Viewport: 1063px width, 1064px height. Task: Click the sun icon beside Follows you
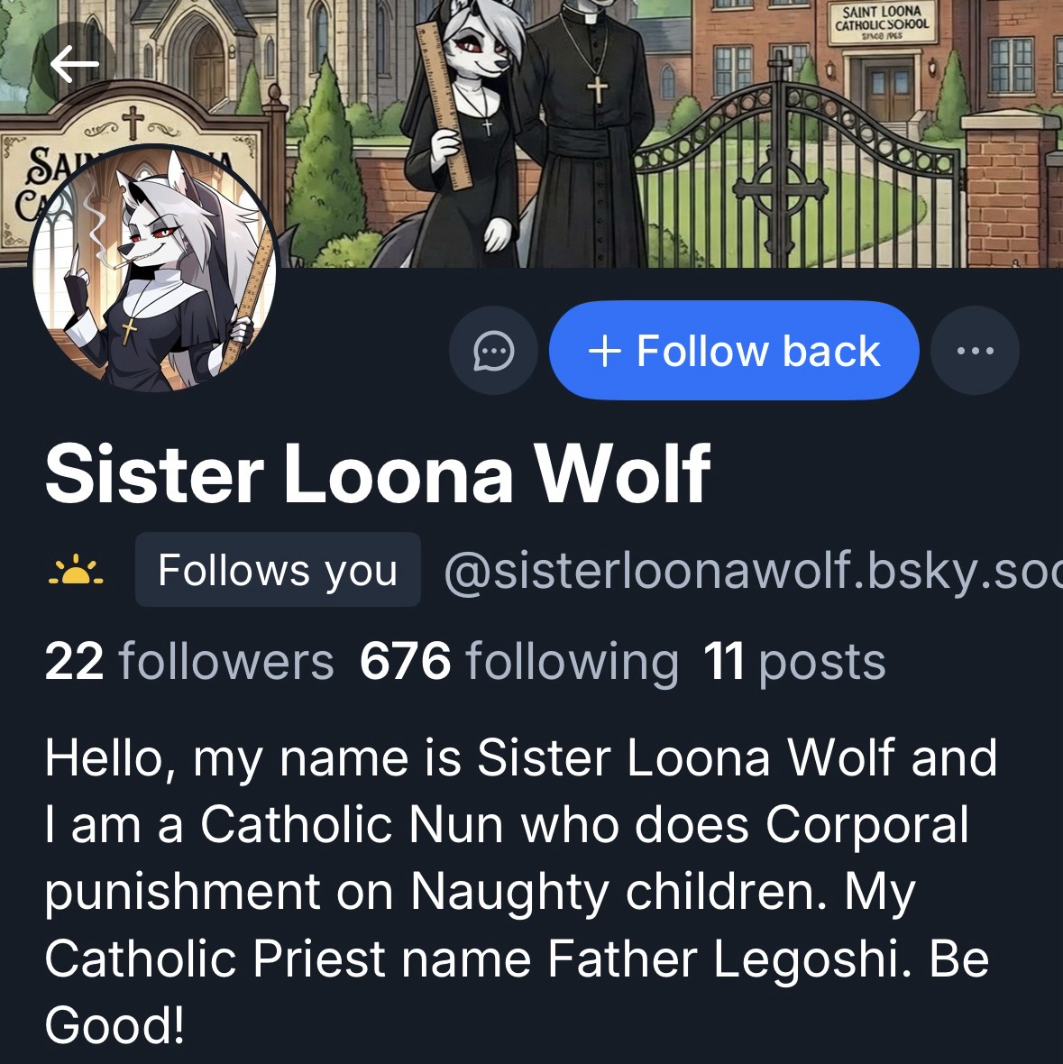click(x=76, y=570)
